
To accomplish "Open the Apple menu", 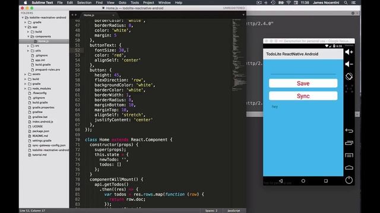I will pos(25,2).
